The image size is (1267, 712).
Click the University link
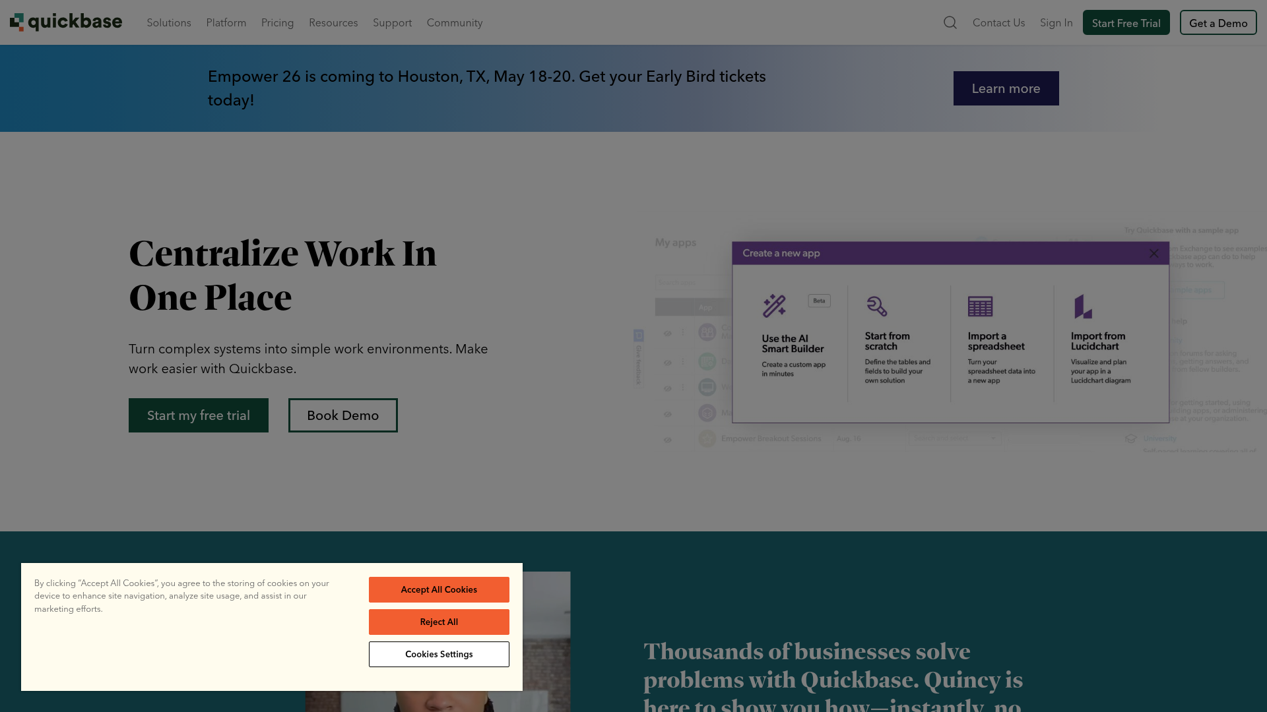tap(1159, 438)
